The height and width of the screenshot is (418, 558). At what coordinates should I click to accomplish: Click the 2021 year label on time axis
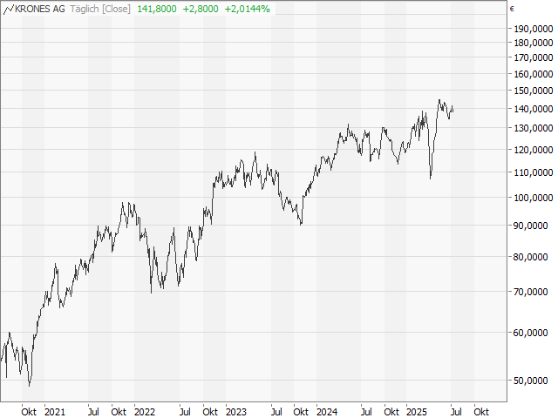point(55,412)
